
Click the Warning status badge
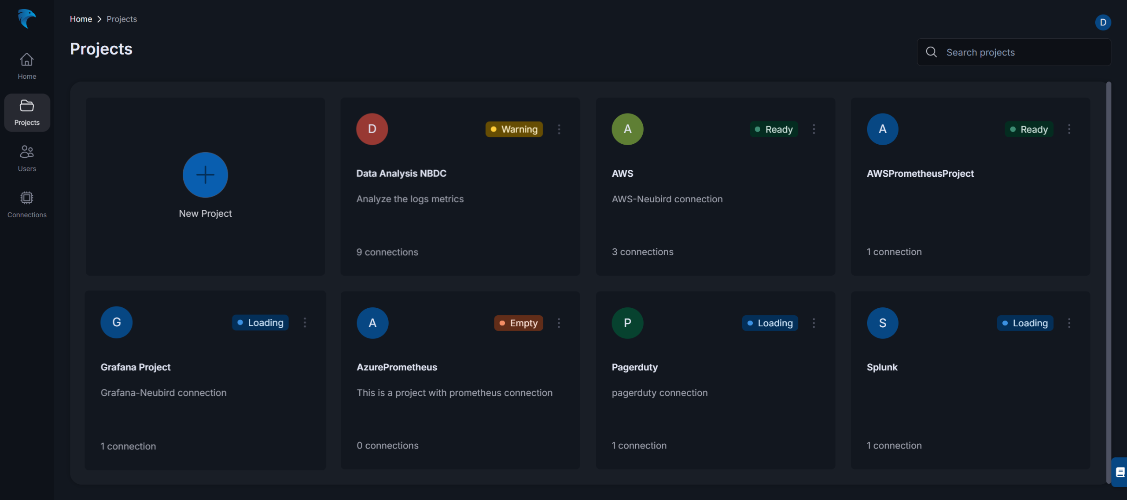tap(514, 129)
